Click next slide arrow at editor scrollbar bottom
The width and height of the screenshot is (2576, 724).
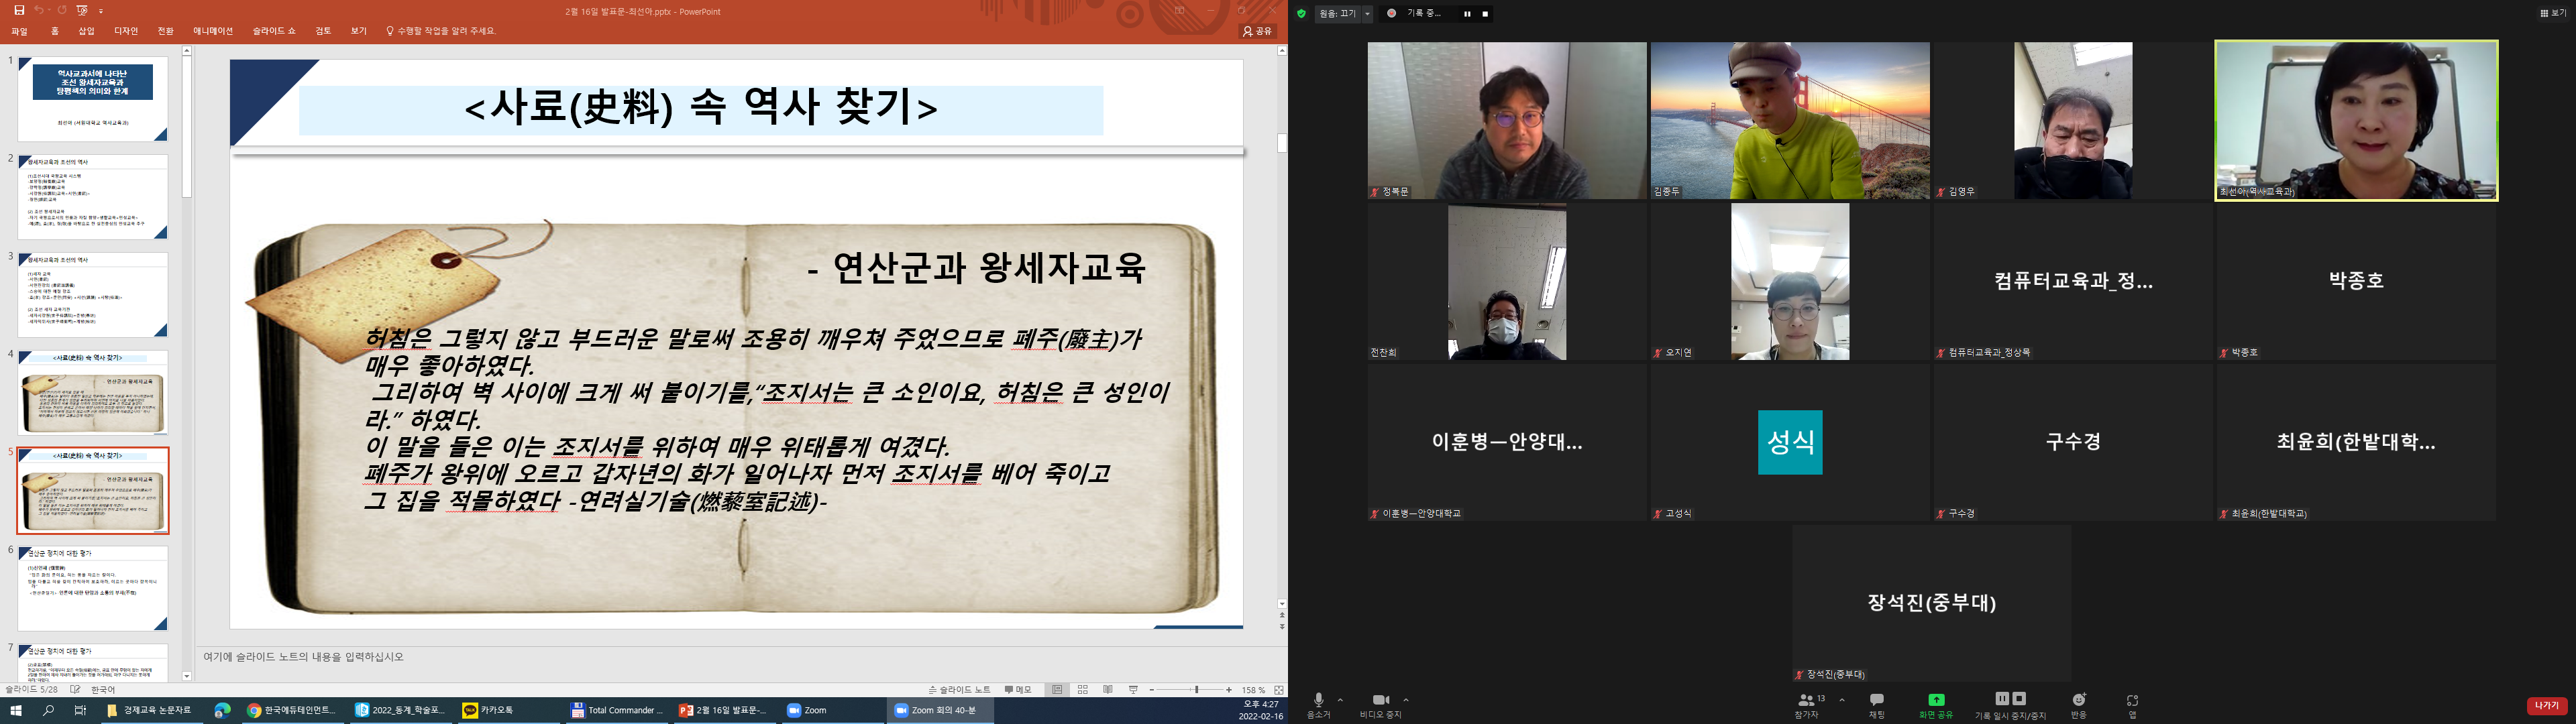click(x=1282, y=627)
